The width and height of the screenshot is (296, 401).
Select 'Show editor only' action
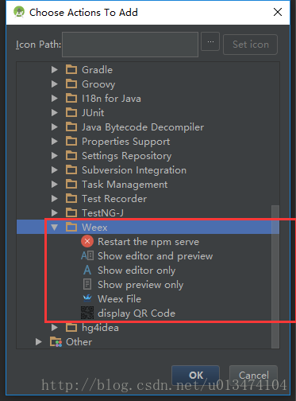(x=136, y=271)
